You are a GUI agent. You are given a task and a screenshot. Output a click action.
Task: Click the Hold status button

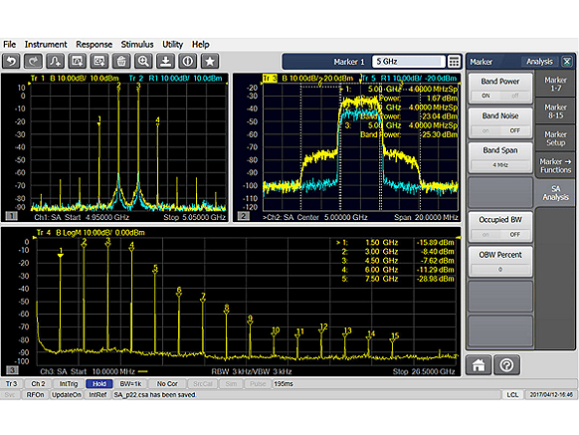click(x=98, y=384)
